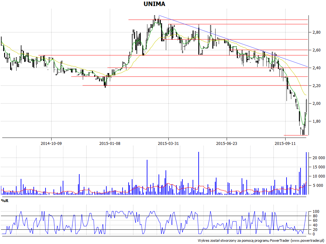This screenshot has width=326, height=244.
Task: Click the 2,40 price axis label
Action: tap(316, 68)
